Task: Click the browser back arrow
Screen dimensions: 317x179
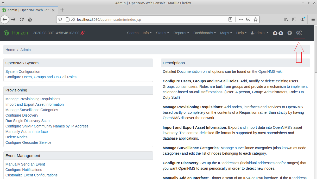Action: click(x=5, y=19)
